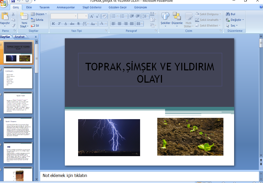Screen dimensions: 263x183
Task: Open the Slayt Gösterisi ribbon tab
Action: point(92,7)
